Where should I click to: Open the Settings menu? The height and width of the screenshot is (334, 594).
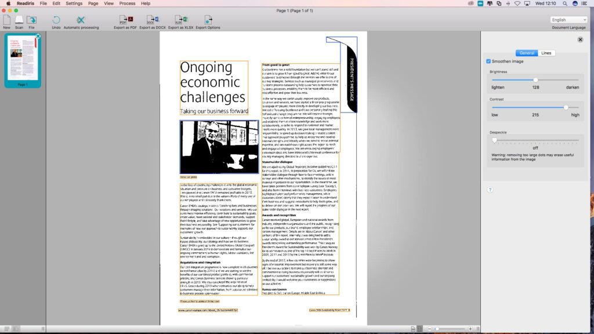(x=74, y=3)
